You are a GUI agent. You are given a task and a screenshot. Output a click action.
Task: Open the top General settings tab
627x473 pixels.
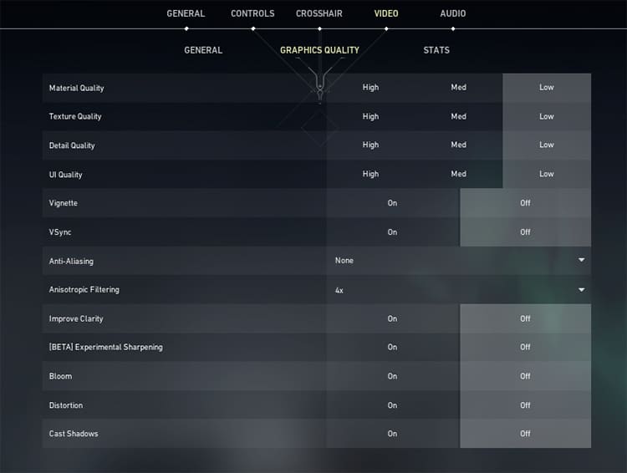tap(186, 13)
